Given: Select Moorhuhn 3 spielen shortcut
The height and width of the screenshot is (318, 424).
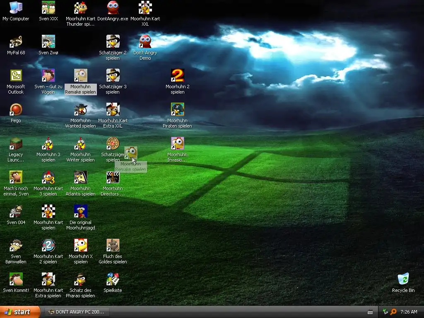Looking at the screenshot, I should (x=48, y=143).
